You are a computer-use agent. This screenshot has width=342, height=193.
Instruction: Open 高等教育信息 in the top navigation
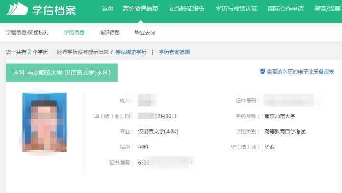(x=141, y=9)
